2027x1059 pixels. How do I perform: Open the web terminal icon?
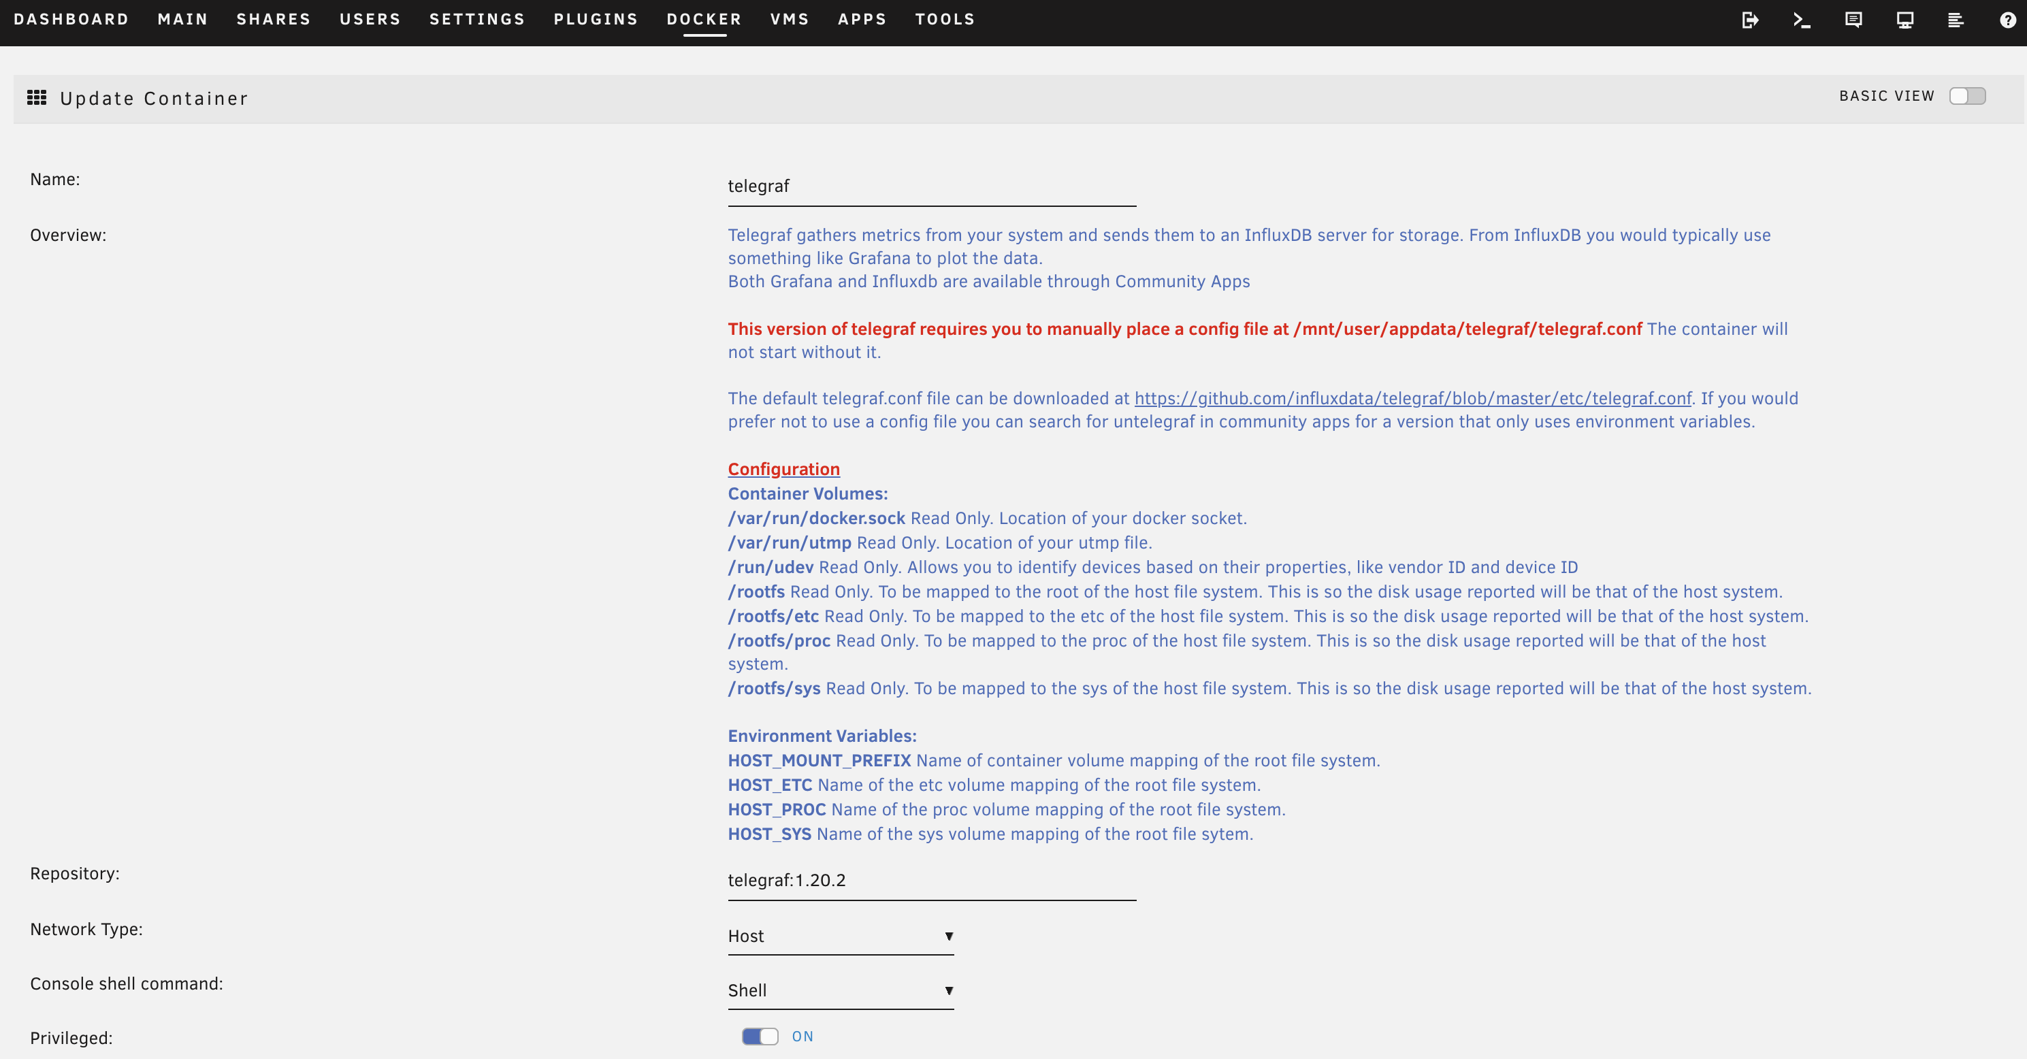1801,20
